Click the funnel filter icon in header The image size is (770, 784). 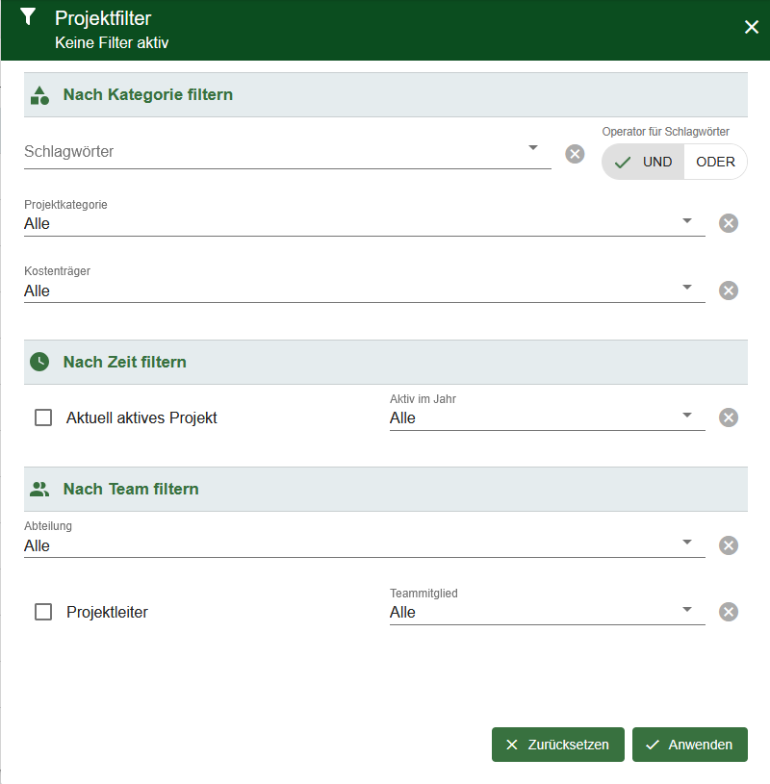[28, 17]
